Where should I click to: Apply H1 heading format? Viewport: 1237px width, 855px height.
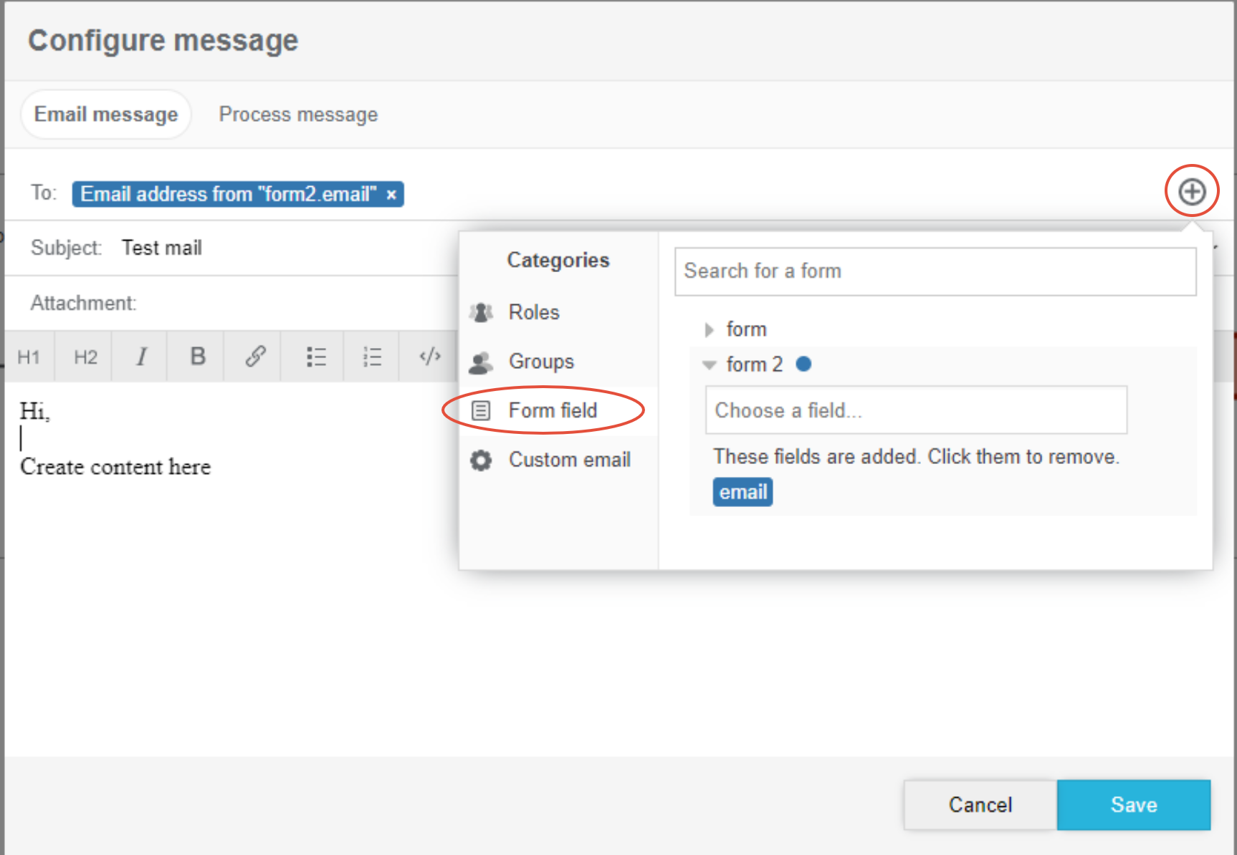pyautogui.click(x=29, y=357)
